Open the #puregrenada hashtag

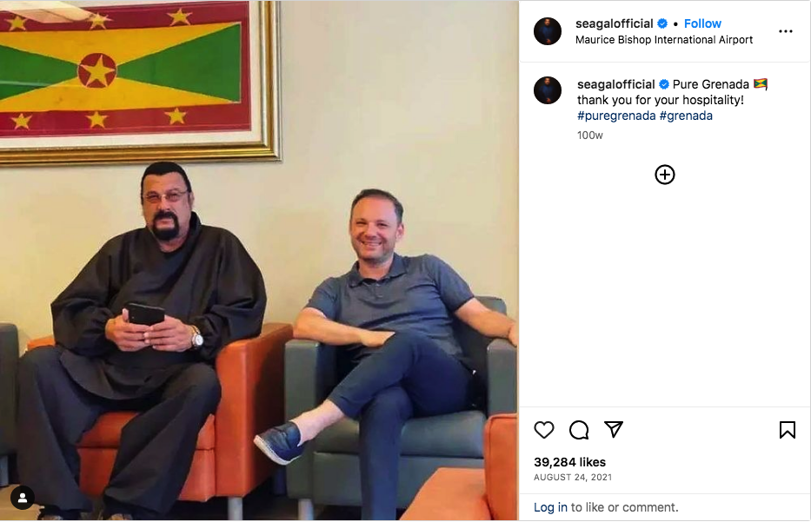616,116
